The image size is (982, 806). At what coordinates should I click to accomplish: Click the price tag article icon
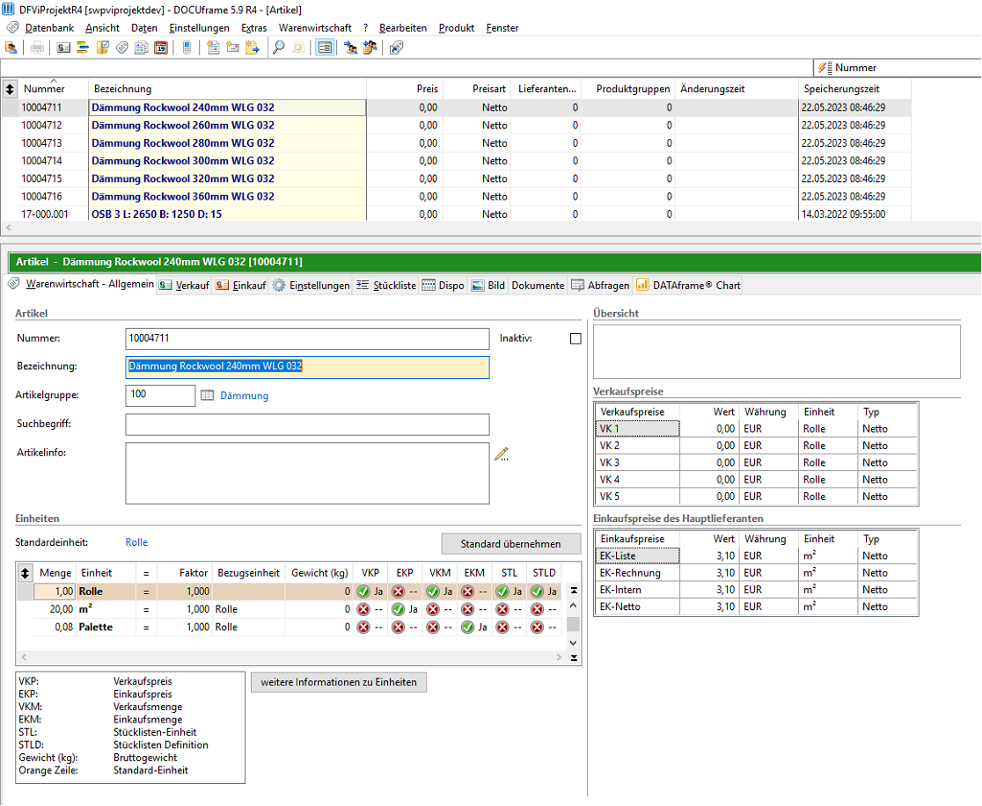point(122,47)
